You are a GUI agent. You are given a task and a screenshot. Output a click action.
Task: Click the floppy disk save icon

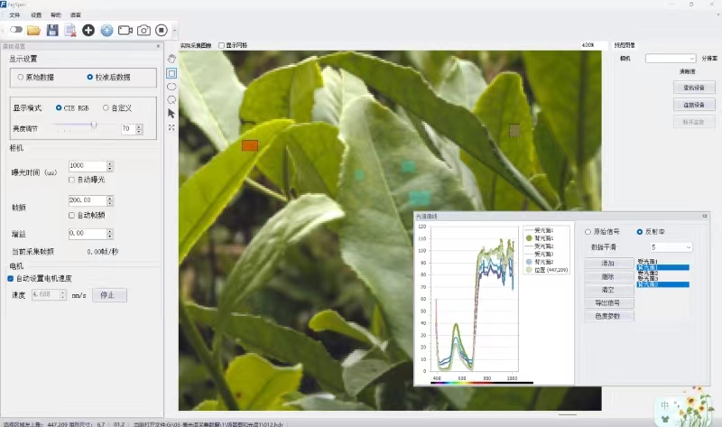pyautogui.click(x=52, y=30)
